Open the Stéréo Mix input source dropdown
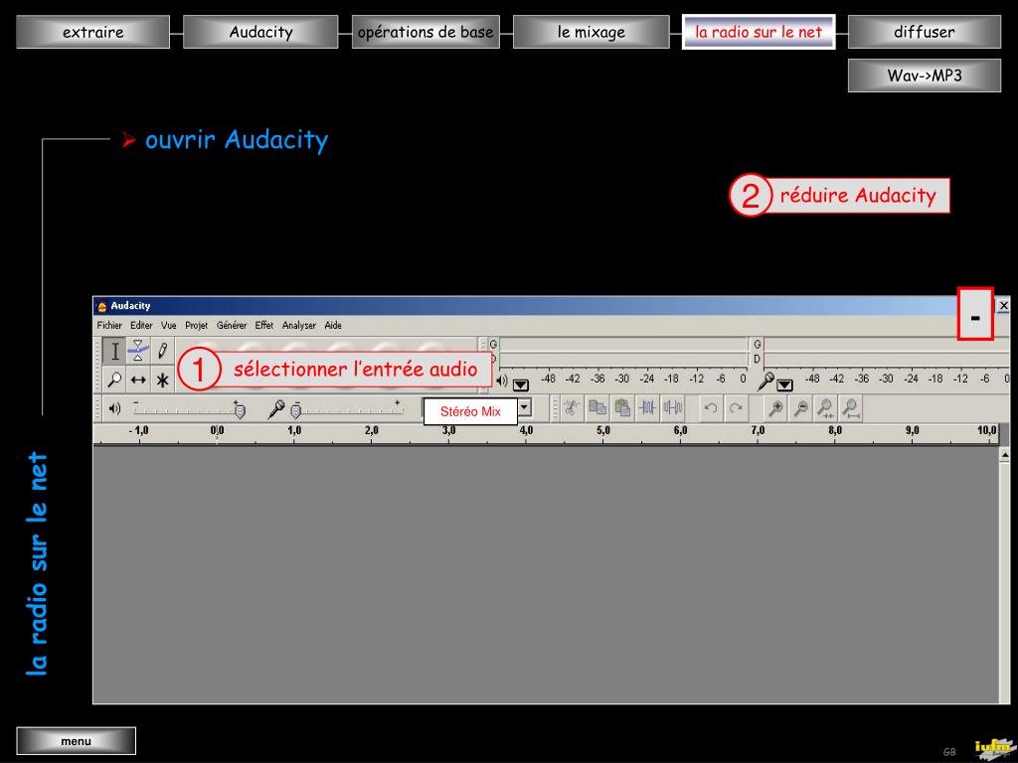The width and height of the screenshot is (1018, 763). click(525, 408)
